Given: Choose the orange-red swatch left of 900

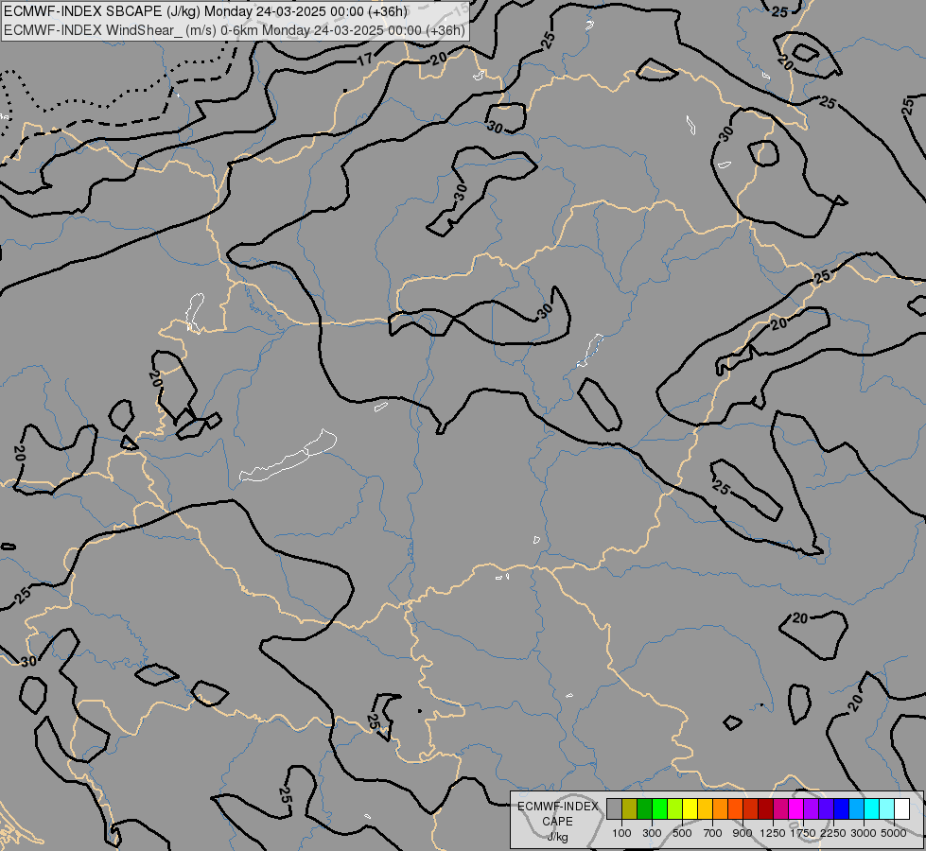Looking at the screenshot, I should pos(735,808).
